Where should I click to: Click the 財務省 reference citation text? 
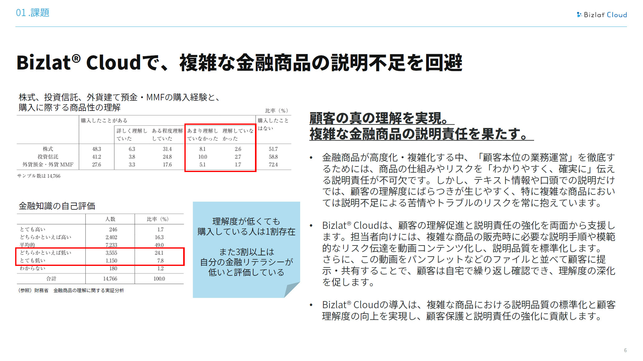pyautogui.click(x=71, y=290)
